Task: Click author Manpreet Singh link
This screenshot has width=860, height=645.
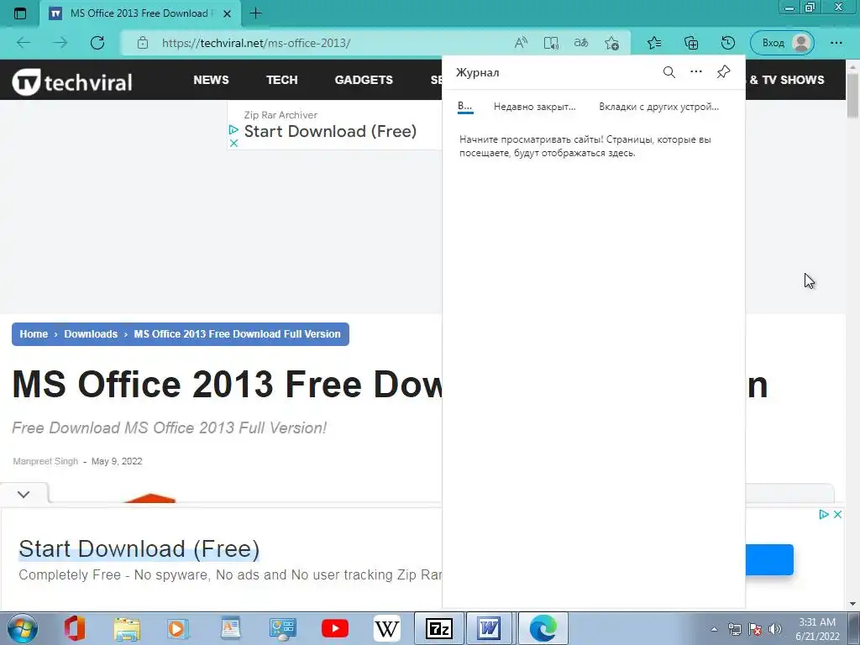Action: [45, 461]
